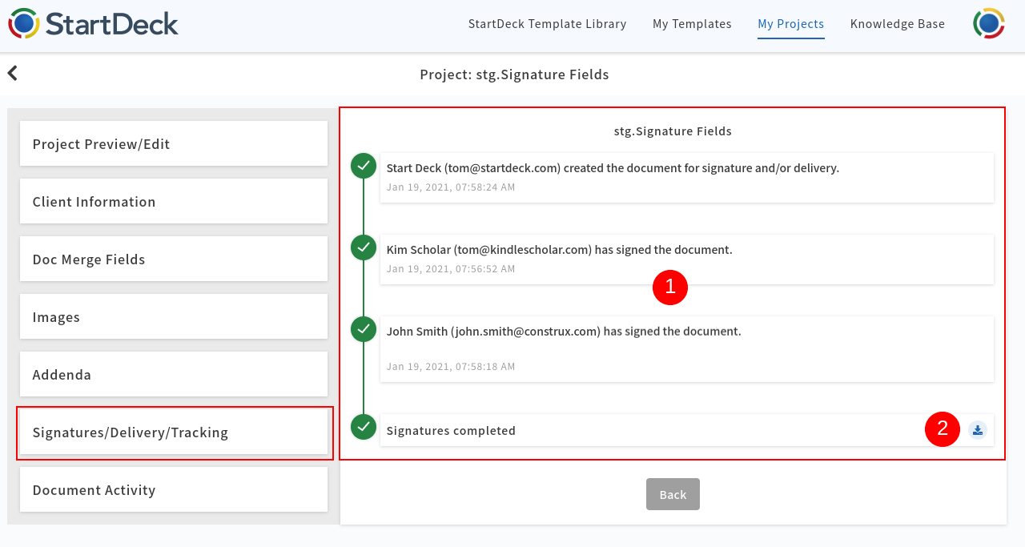
Task: Open the Images section
Action: pyautogui.click(x=173, y=316)
